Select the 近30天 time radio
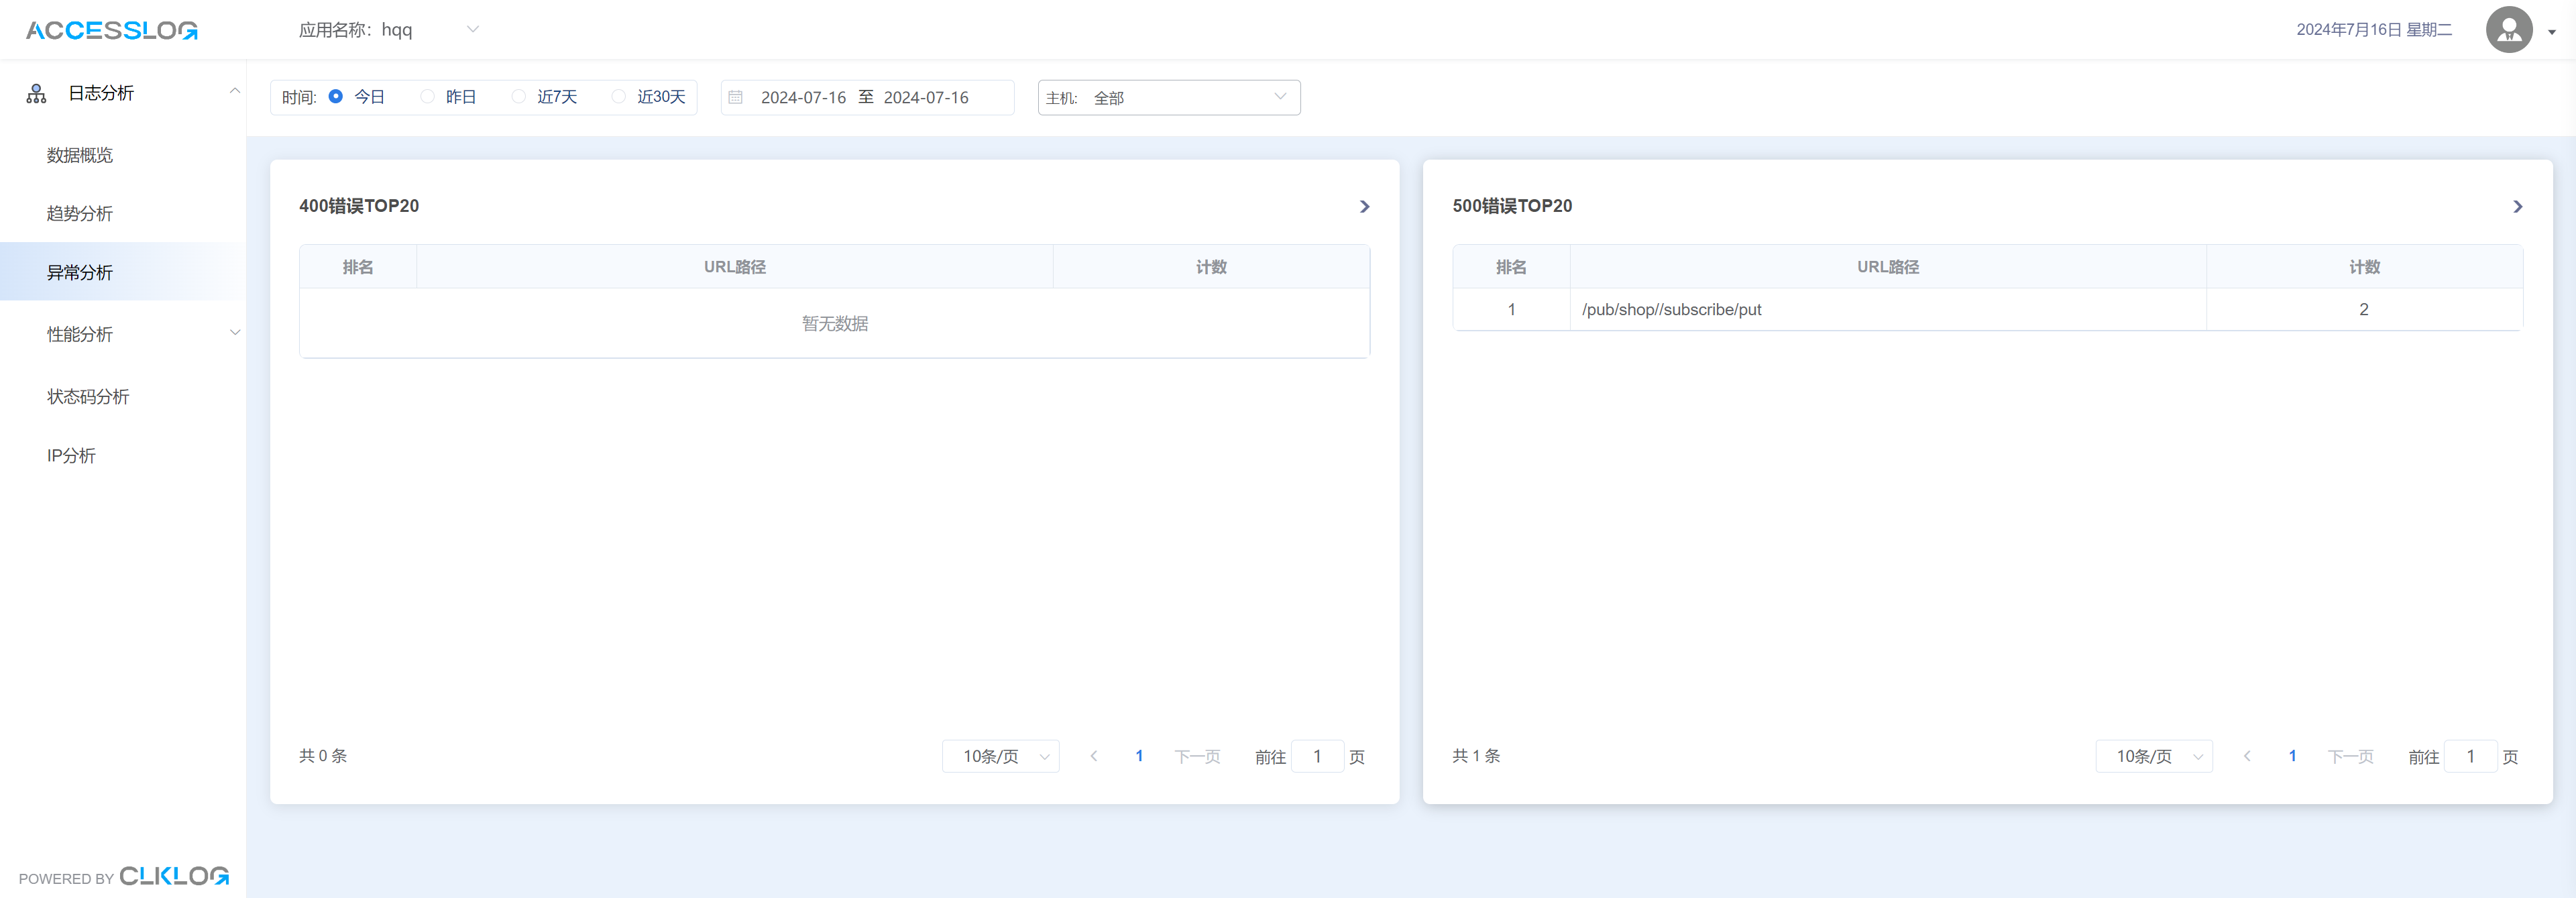Viewport: 2576px width, 898px height. point(619,97)
